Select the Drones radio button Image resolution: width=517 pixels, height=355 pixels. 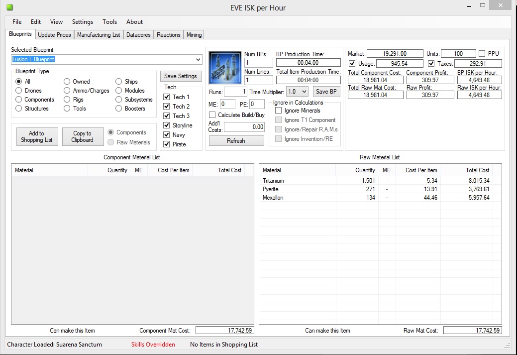click(x=19, y=91)
